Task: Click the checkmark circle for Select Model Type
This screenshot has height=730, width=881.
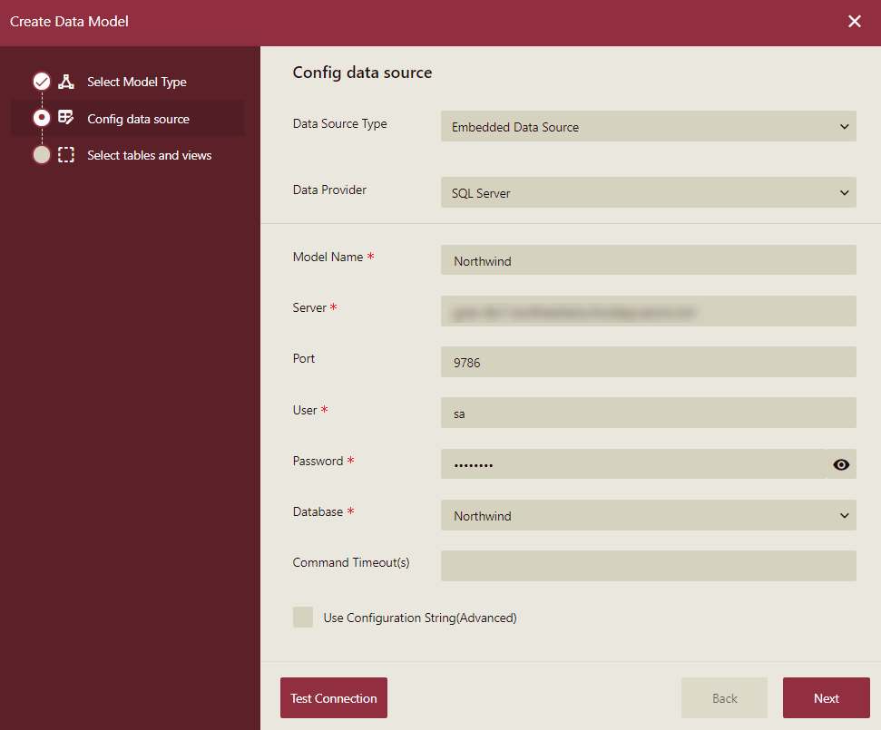Action: click(42, 81)
